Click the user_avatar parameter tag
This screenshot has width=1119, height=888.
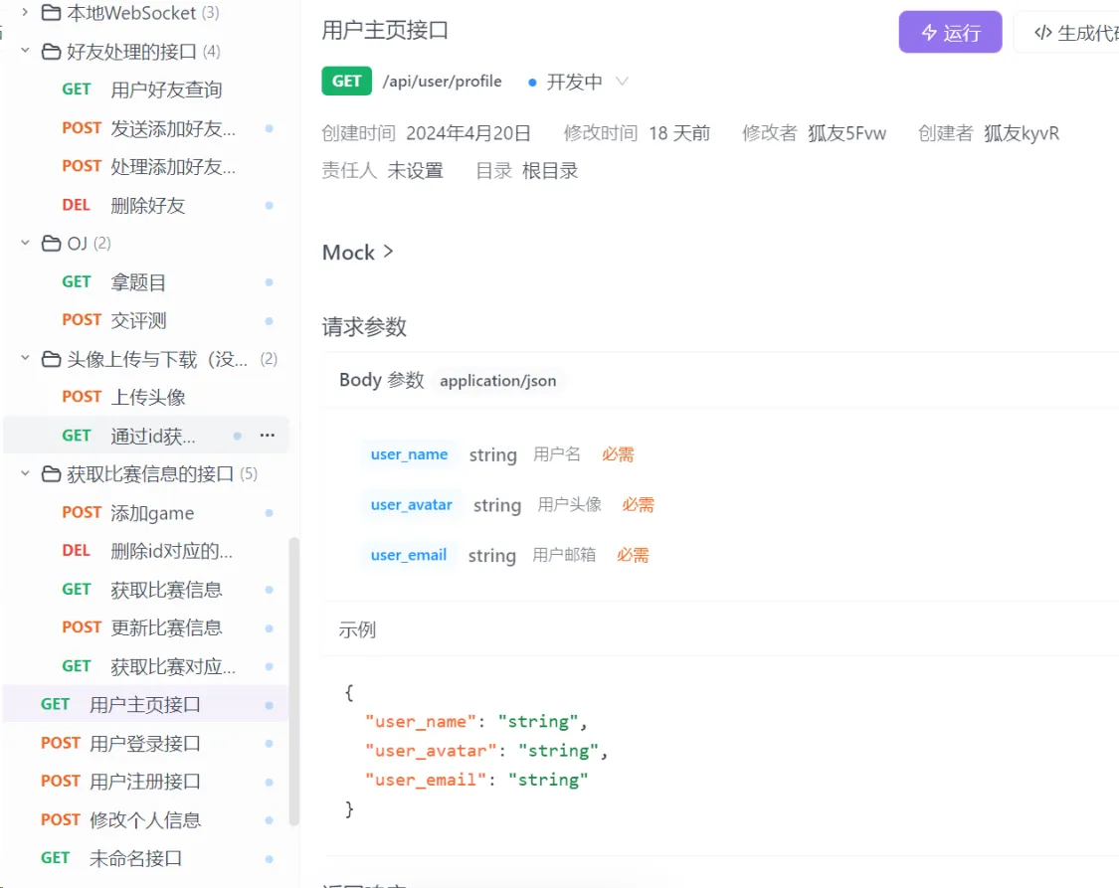(x=411, y=505)
